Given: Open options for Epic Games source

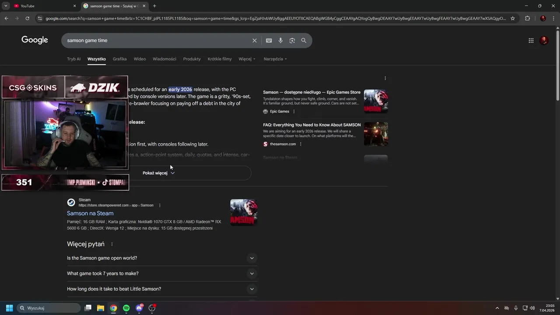Looking at the screenshot, I should coord(294,112).
